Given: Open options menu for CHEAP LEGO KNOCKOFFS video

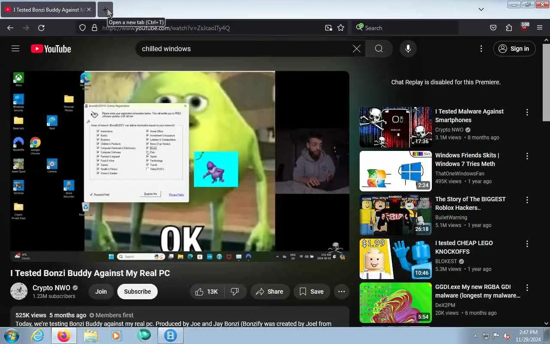Looking at the screenshot, I should [527, 244].
